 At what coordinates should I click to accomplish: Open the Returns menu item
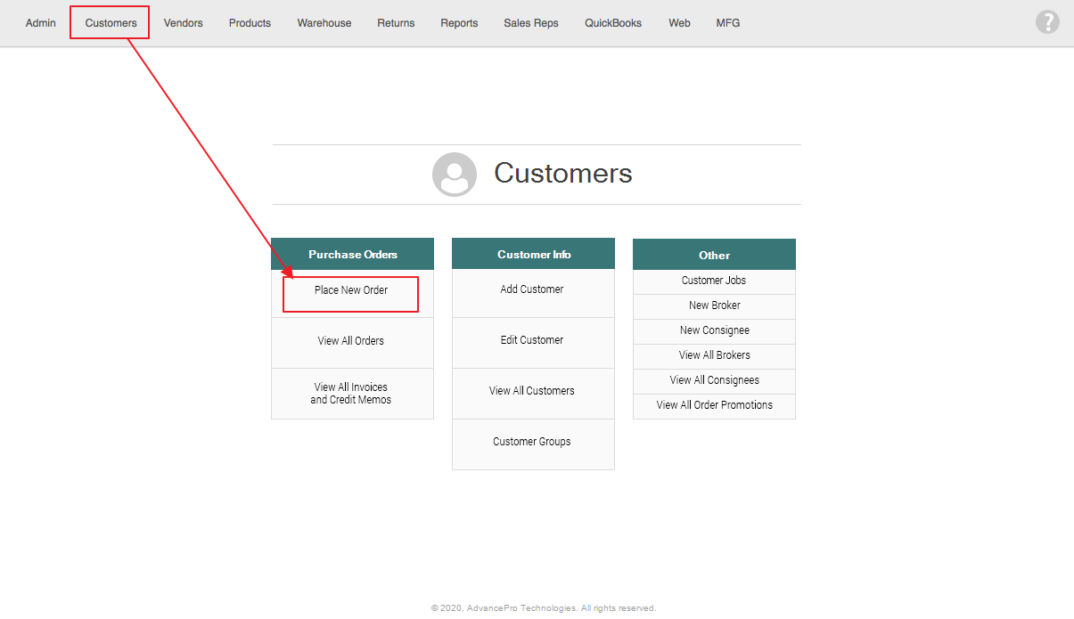[396, 23]
